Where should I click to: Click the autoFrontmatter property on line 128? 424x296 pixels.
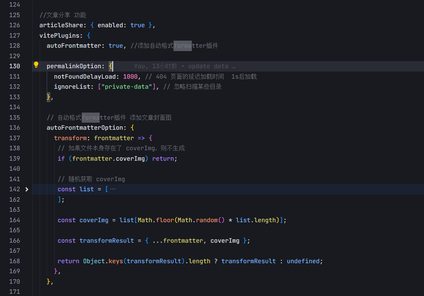74,45
